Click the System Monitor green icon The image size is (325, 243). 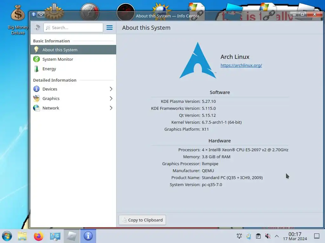click(36, 59)
